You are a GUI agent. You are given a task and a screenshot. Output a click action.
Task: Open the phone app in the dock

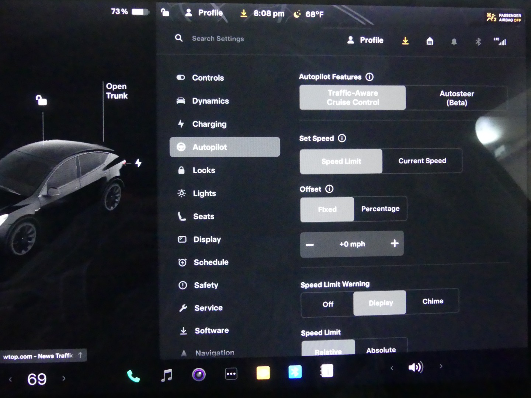coord(133,376)
